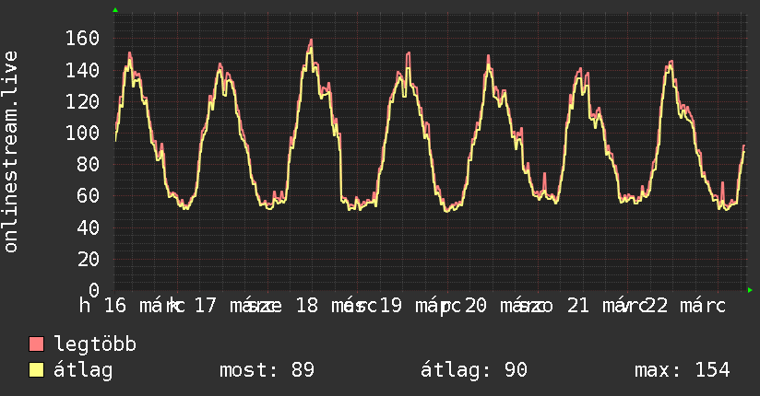Click the 40 y-axis label
This screenshot has height=396, width=760.
[x=89, y=227]
